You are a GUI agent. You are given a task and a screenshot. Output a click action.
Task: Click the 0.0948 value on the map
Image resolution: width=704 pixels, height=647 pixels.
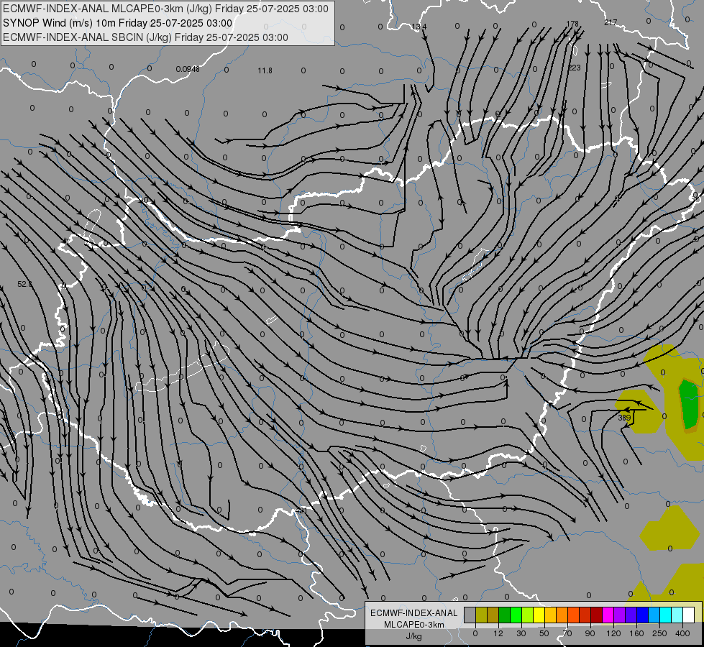click(188, 69)
